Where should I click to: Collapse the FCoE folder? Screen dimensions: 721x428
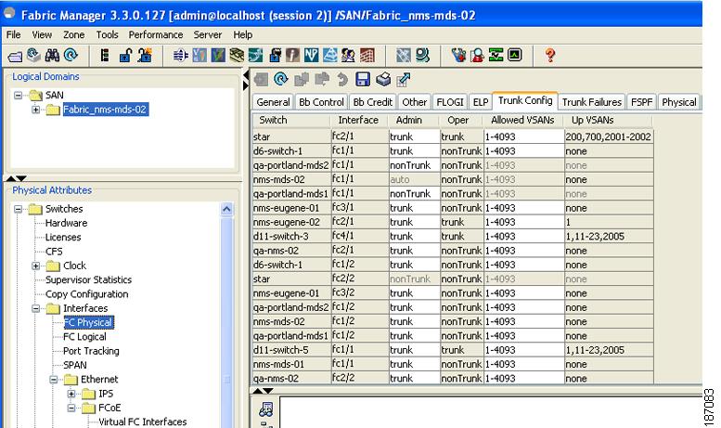click(x=71, y=409)
